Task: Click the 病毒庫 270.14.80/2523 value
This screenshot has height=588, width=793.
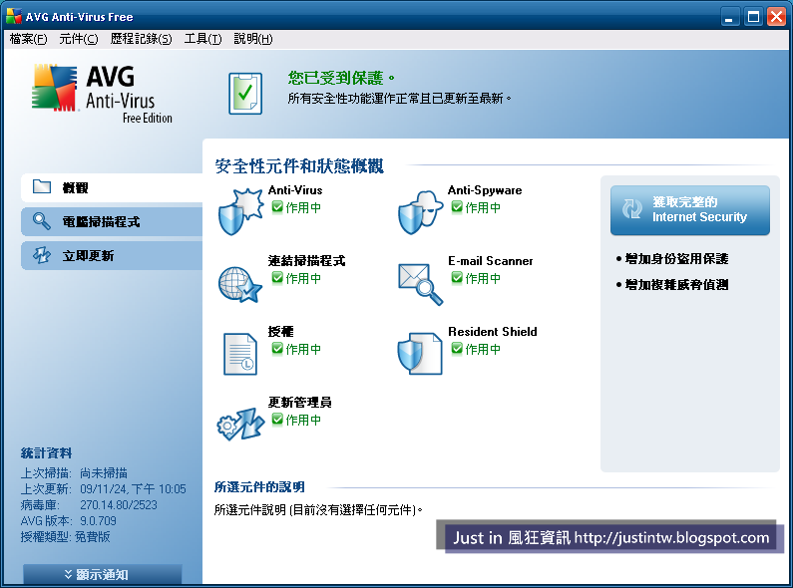Action: click(119, 505)
